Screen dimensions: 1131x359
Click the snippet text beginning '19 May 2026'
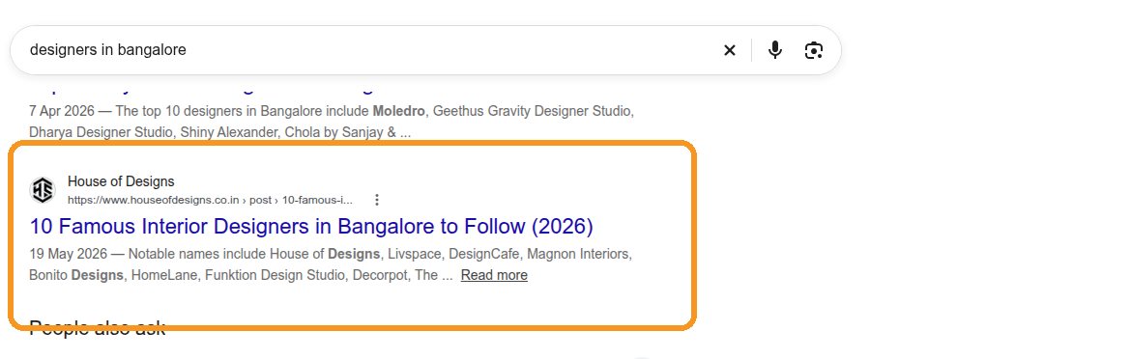pos(331,264)
